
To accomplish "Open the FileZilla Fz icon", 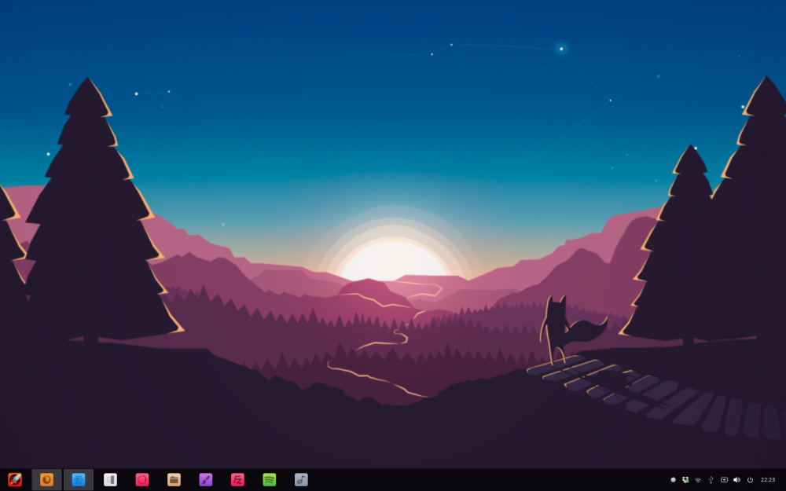I will click(x=237, y=479).
